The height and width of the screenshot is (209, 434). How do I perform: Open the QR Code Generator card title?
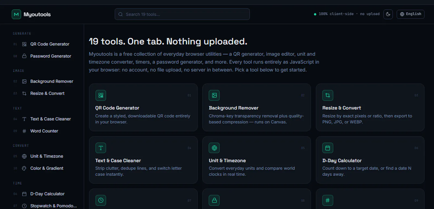coord(117,108)
